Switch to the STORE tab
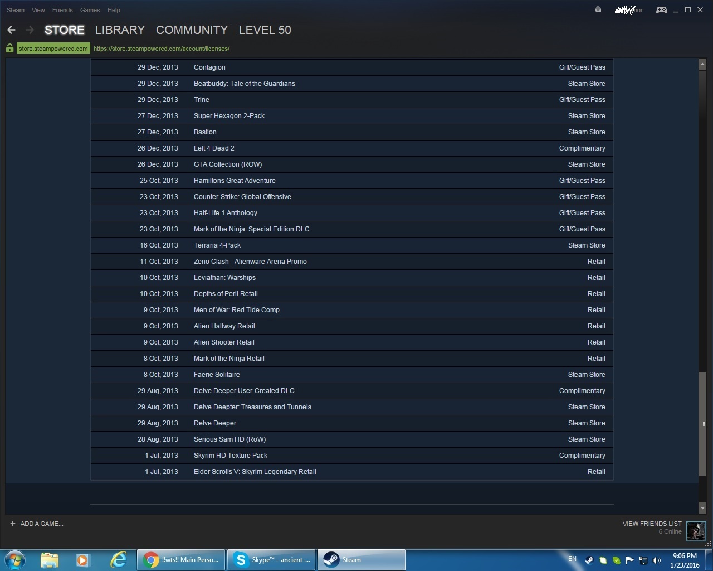The width and height of the screenshot is (713, 571). click(x=65, y=30)
